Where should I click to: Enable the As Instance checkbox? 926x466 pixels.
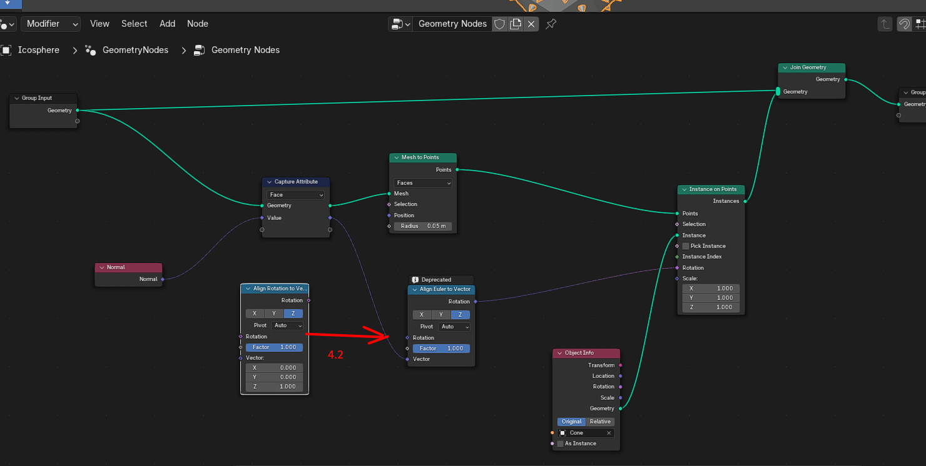(x=560, y=444)
